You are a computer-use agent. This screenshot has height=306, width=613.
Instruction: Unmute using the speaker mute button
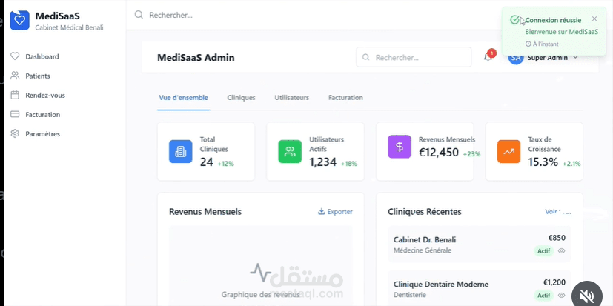(587, 296)
